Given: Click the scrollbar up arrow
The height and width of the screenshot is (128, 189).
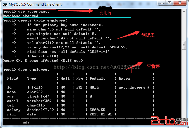Looking at the screenshot, I should click(x=184, y=11).
